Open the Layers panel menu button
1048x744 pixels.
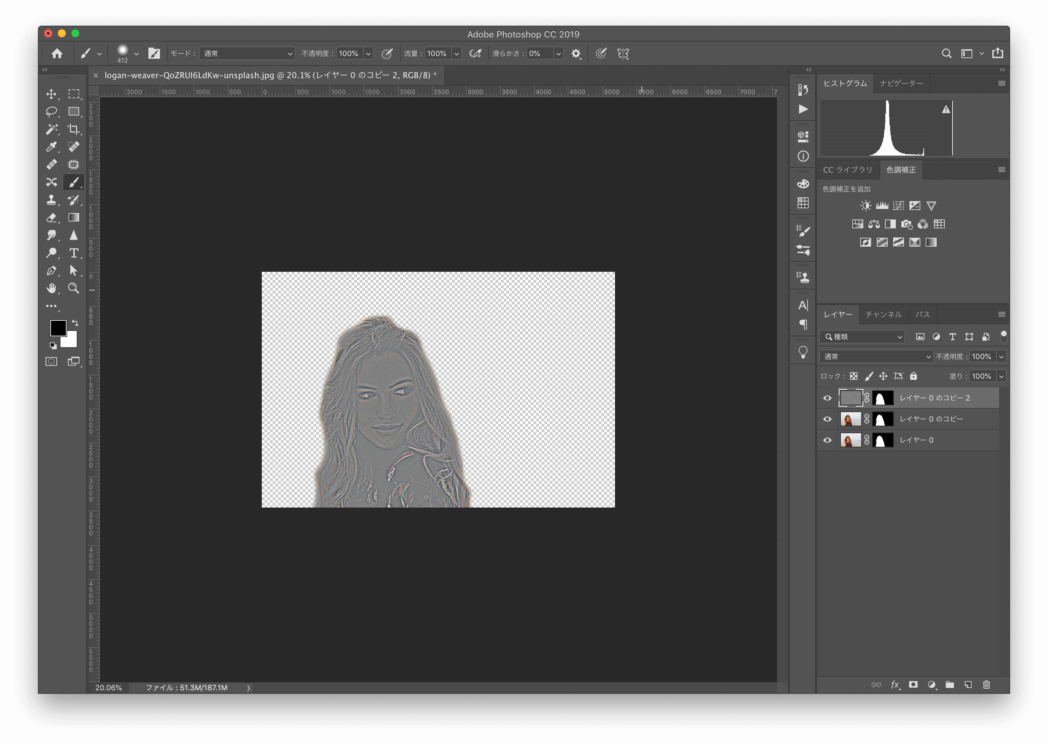1001,314
